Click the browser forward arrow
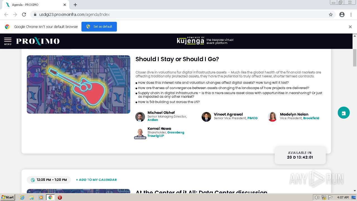357x201 pixels. (15, 15)
